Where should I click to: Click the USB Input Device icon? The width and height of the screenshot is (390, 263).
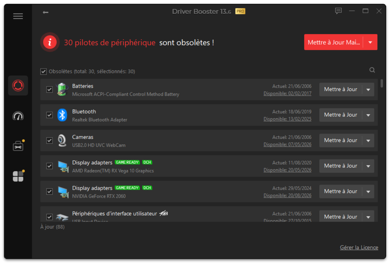coord(62,217)
